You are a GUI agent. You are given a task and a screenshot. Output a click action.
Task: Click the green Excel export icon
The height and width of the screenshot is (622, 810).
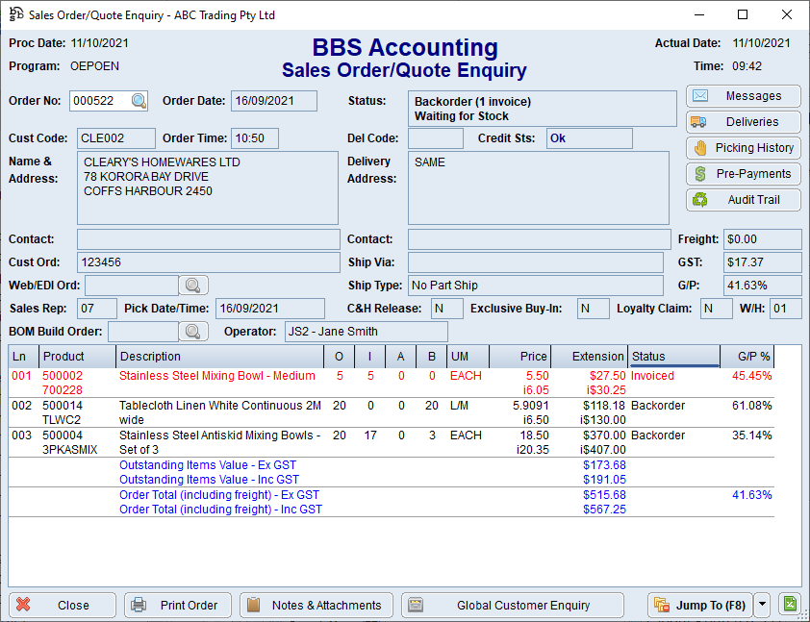click(790, 605)
